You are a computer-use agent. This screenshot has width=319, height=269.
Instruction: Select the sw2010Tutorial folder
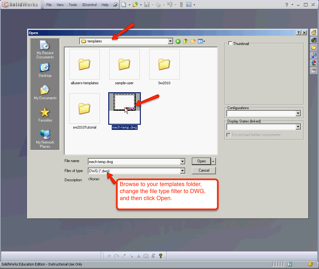(84, 111)
